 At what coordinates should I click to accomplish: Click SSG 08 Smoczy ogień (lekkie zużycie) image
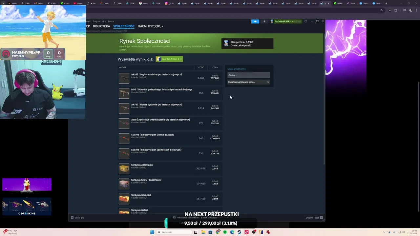click(x=124, y=139)
